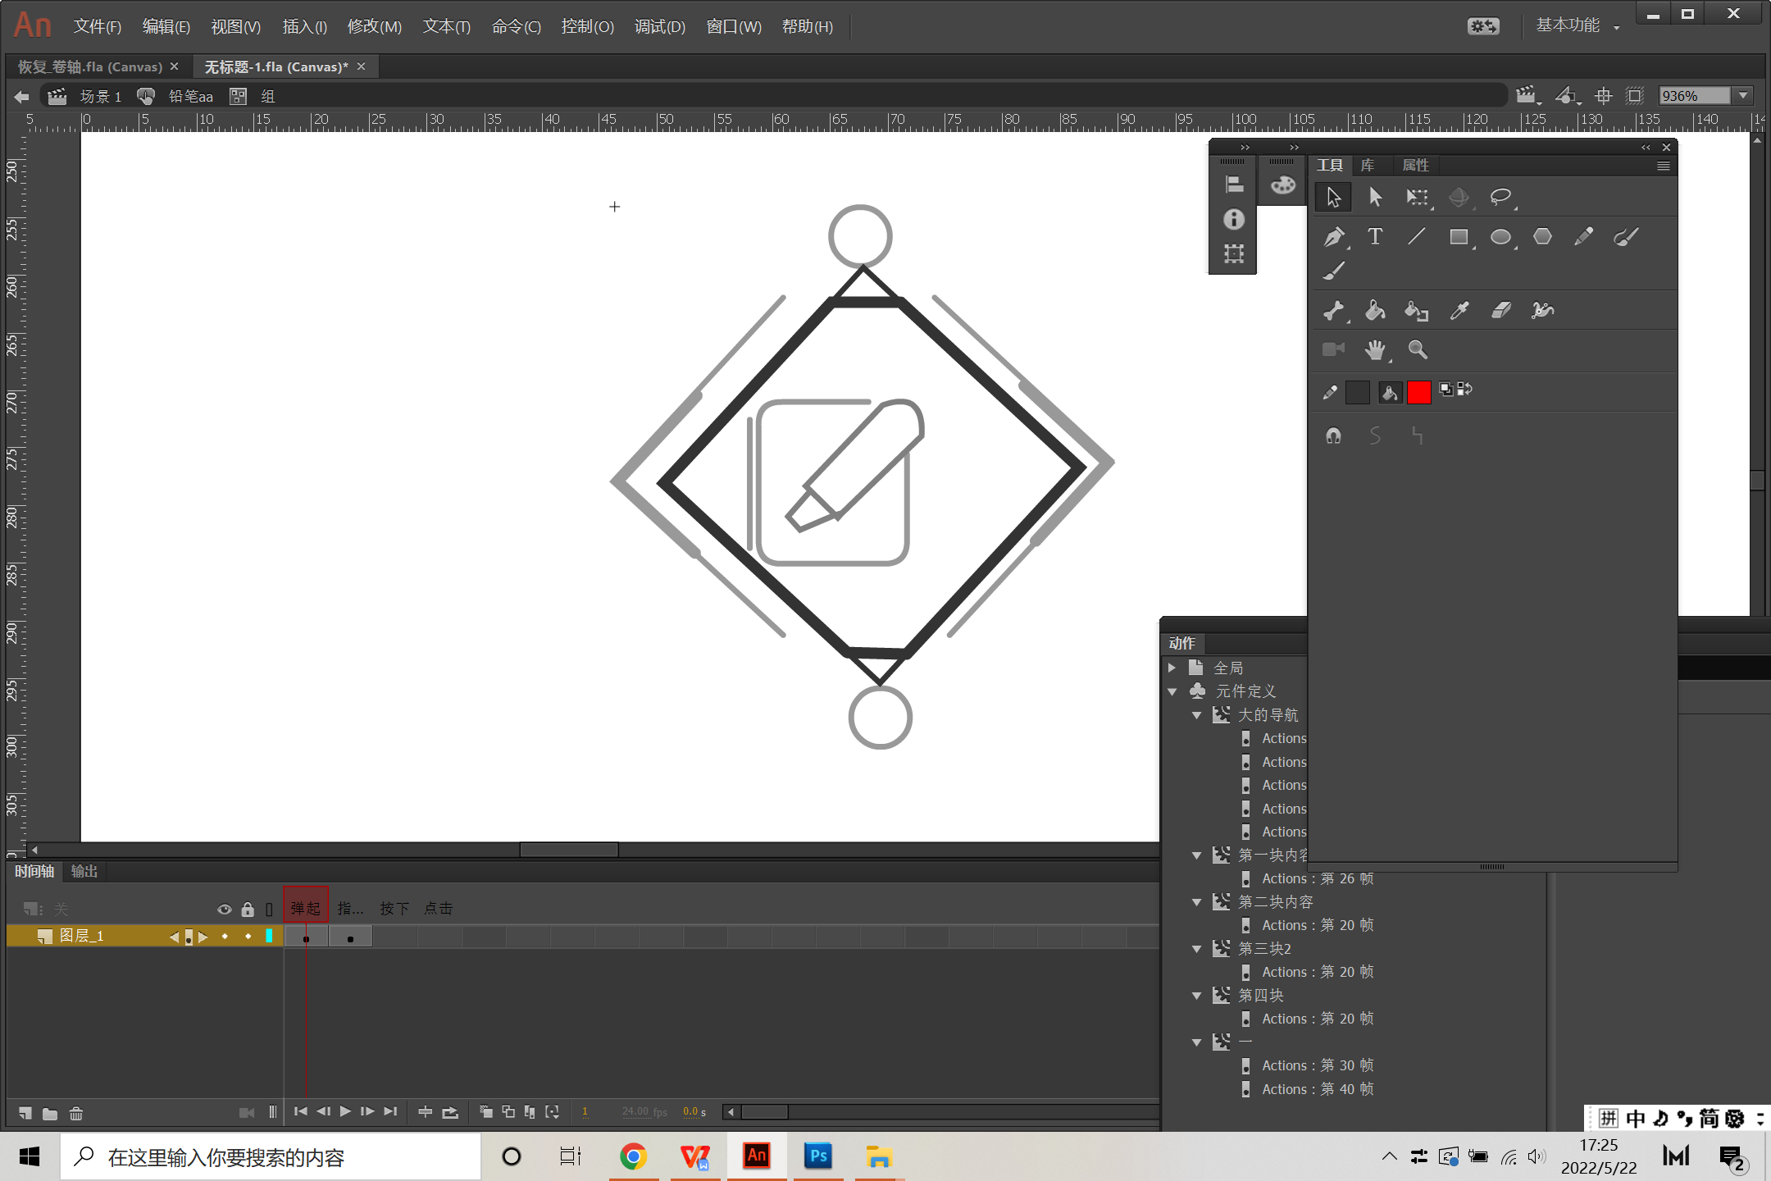Screen dimensions: 1771x1181
Task: Switch to the 库 panel tab
Action: (x=1368, y=166)
